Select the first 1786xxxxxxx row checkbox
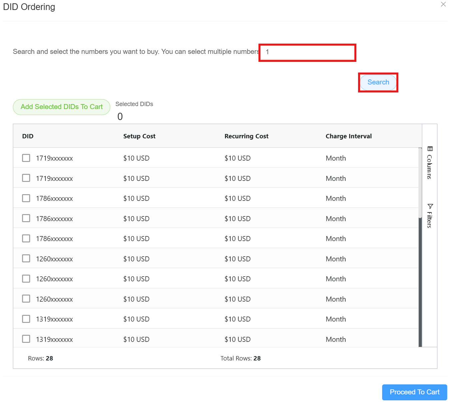Viewport: 450px width, 402px height. coord(26,198)
